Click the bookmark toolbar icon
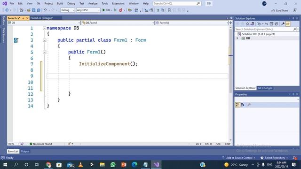This screenshot has height=169, width=301. pyautogui.click(x=169, y=10)
